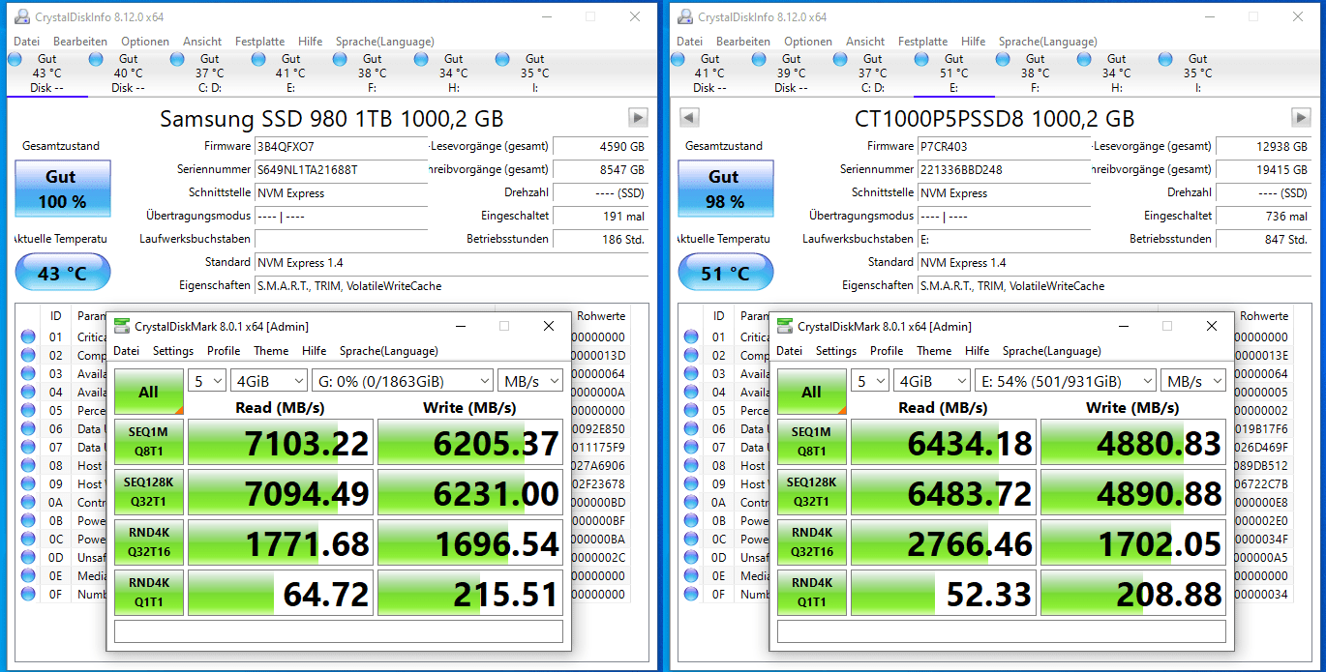Go to next disk after Samsung SSD 980
Viewport: 1326px width, 672px height.
(638, 118)
